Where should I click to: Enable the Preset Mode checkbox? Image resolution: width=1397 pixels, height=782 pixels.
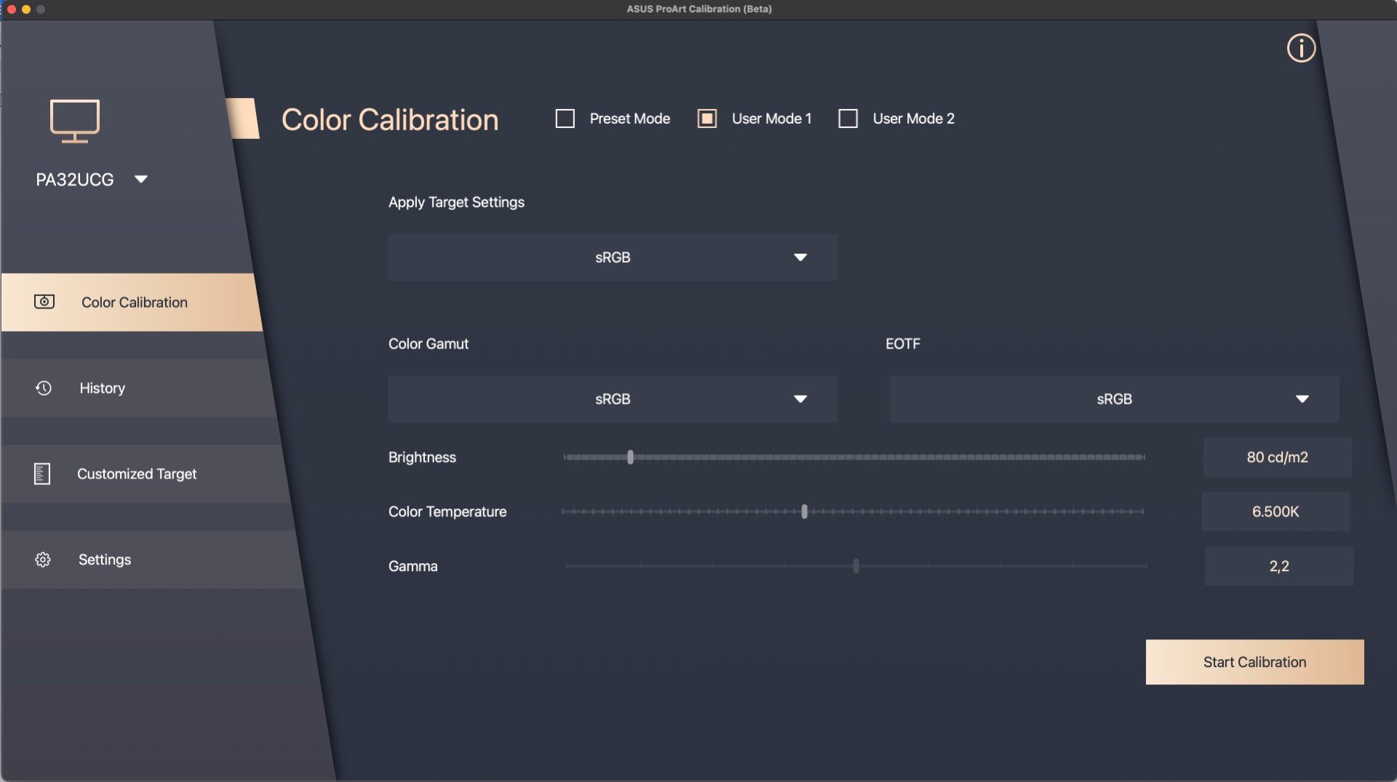pyautogui.click(x=565, y=119)
